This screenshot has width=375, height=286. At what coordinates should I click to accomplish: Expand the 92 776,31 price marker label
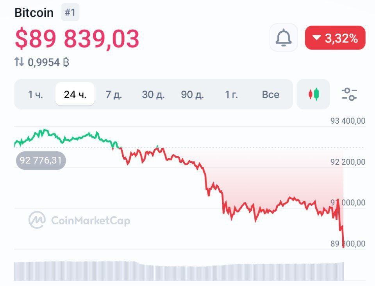tap(40, 160)
